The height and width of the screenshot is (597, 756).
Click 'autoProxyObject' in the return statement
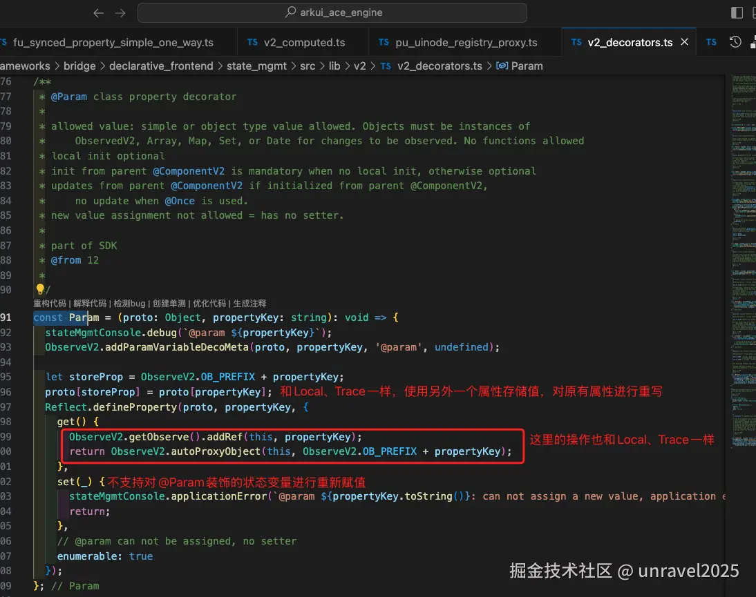pyautogui.click(x=216, y=451)
